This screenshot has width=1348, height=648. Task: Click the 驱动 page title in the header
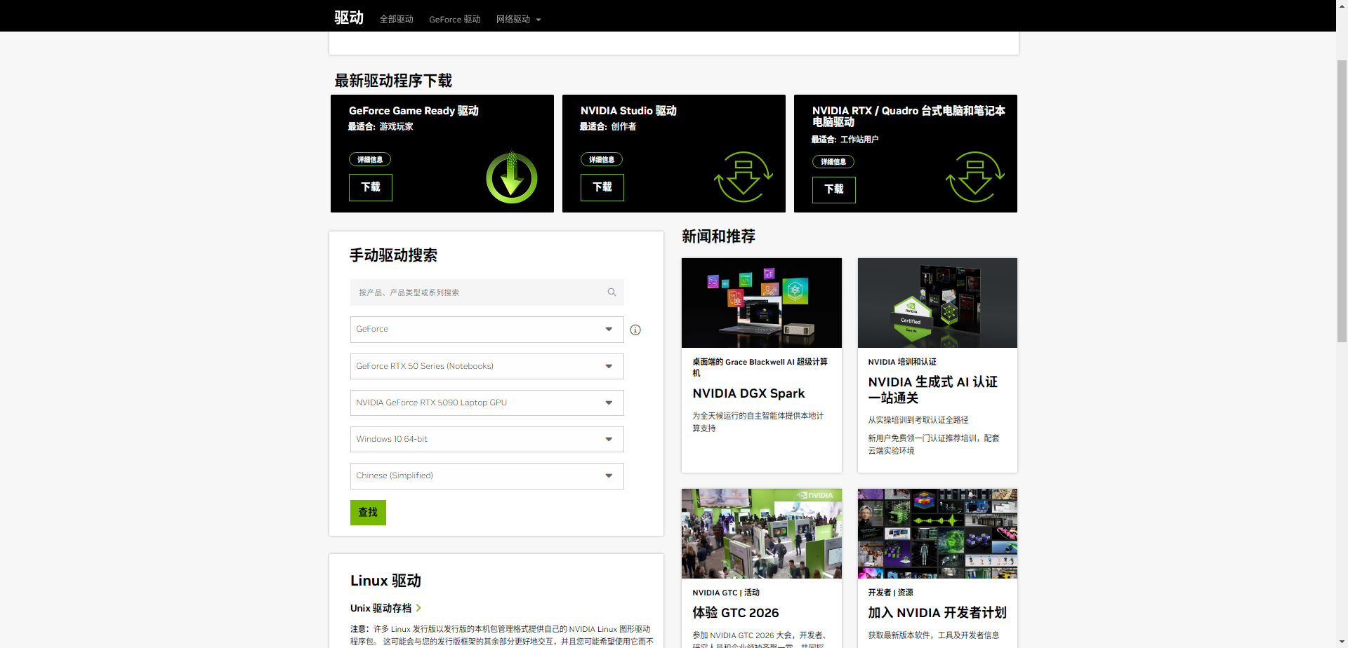[349, 18]
